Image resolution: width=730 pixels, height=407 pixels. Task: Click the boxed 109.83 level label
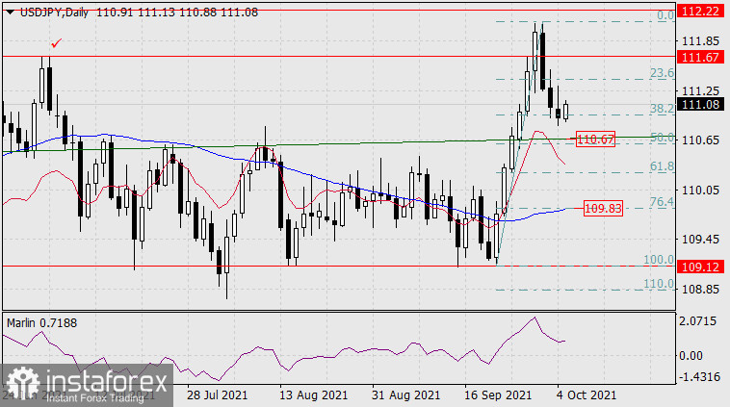(604, 208)
